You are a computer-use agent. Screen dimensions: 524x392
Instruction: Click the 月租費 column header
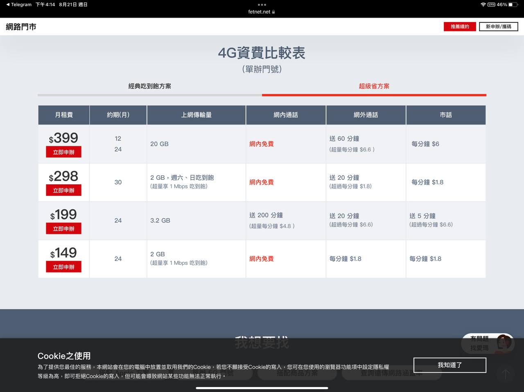pos(64,115)
